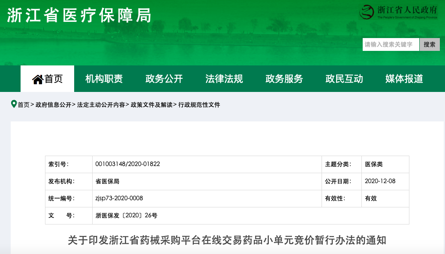Viewport: 445px width, 254px height.
Task: Open the 法律法规 section
Action: click(224, 78)
